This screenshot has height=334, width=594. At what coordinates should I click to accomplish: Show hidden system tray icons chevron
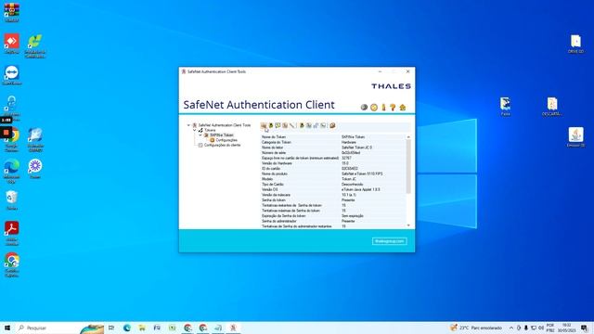tap(511, 328)
